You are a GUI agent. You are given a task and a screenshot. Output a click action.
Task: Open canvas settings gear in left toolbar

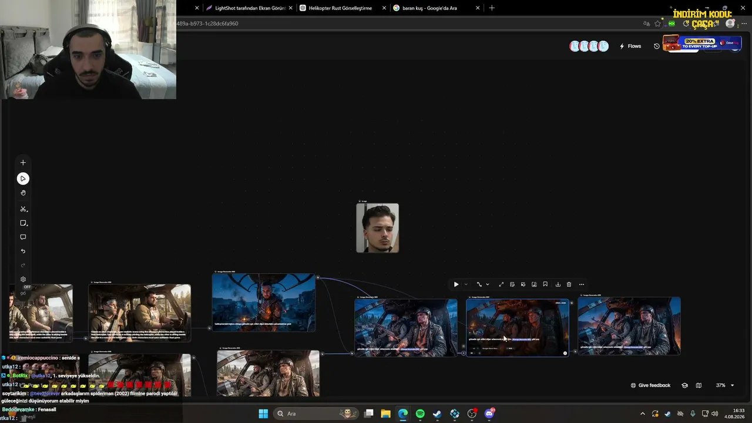pyautogui.click(x=23, y=280)
